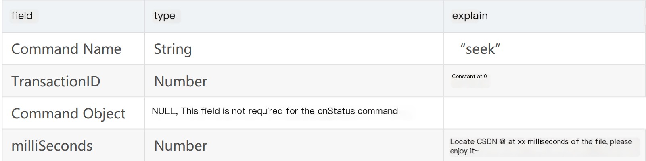Click the 'Constant at 0' text
646x161 pixels.
point(469,76)
